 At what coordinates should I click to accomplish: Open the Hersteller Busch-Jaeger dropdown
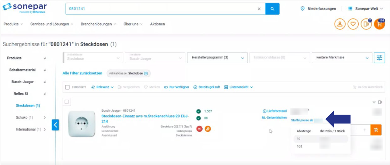[x=155, y=58]
